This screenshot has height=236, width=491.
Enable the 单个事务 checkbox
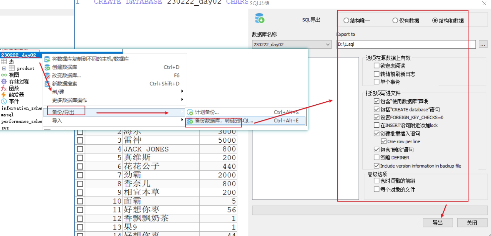pyautogui.click(x=377, y=81)
